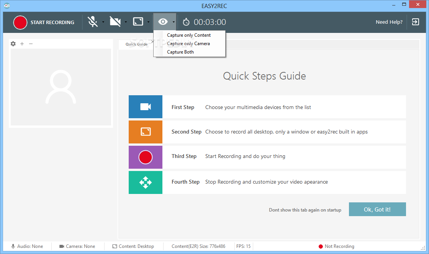The height and width of the screenshot is (254, 429).
Task: Click the 00:03:00 timer value
Action: (210, 22)
